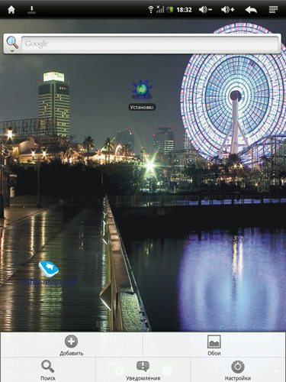Tap the 18:32 clock display
286x382 pixels.
(x=184, y=10)
